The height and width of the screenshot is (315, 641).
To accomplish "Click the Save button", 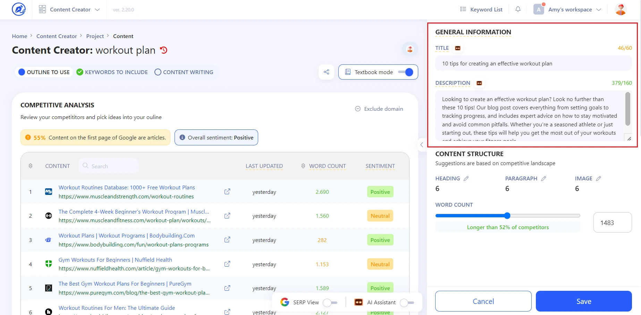I will tap(583, 301).
